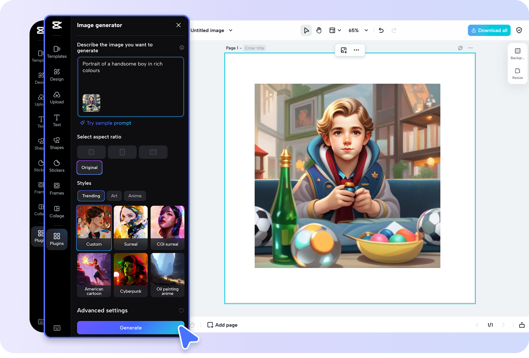Open the Upload sidebar panel
529x358 pixels.
pos(57,97)
